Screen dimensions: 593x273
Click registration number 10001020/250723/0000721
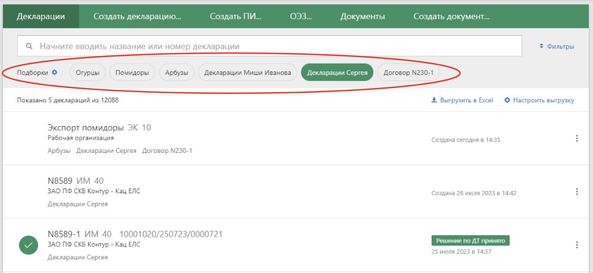pyautogui.click(x=171, y=234)
